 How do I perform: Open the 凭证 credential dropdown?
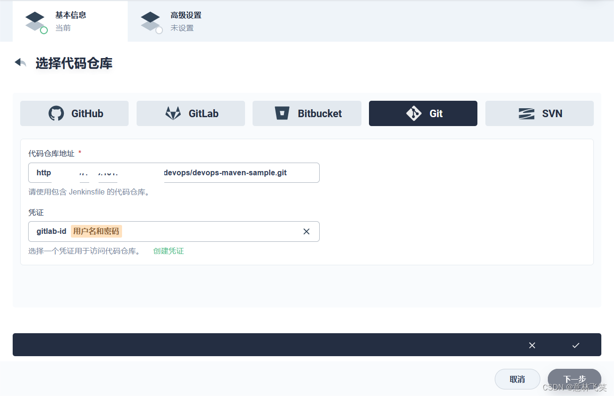pyautogui.click(x=174, y=232)
